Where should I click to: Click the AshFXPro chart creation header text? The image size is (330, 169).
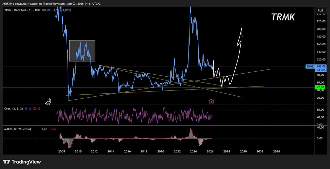[52, 4]
